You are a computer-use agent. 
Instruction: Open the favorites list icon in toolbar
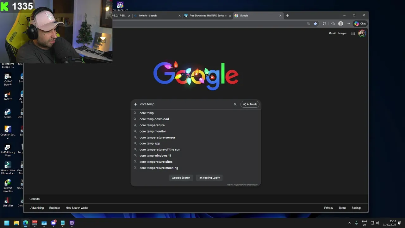333,23
